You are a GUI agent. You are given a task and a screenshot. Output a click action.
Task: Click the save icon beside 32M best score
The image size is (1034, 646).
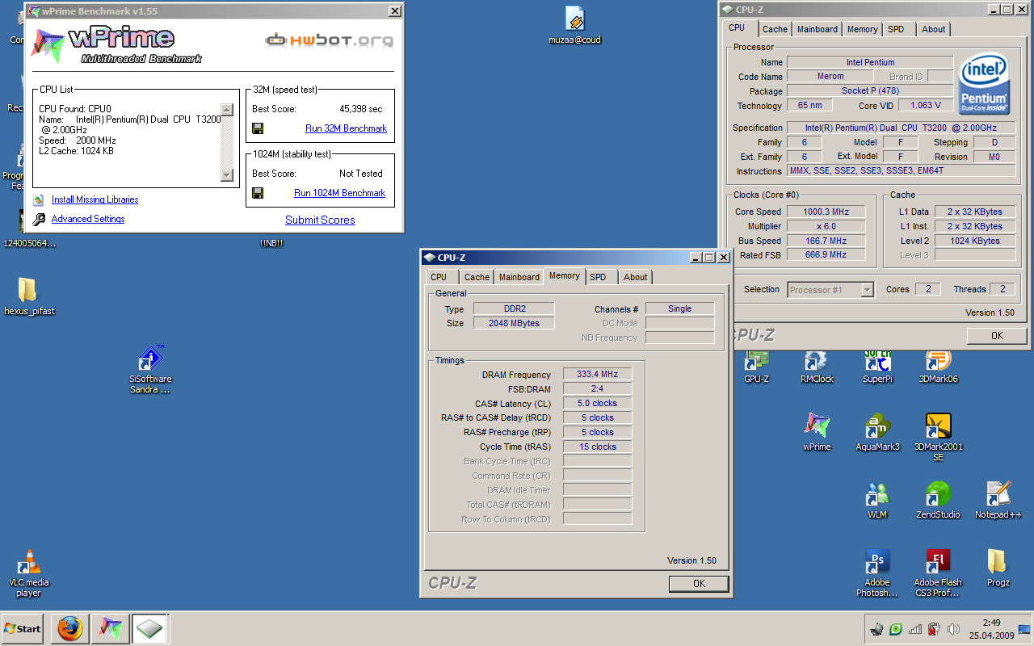pyautogui.click(x=258, y=128)
